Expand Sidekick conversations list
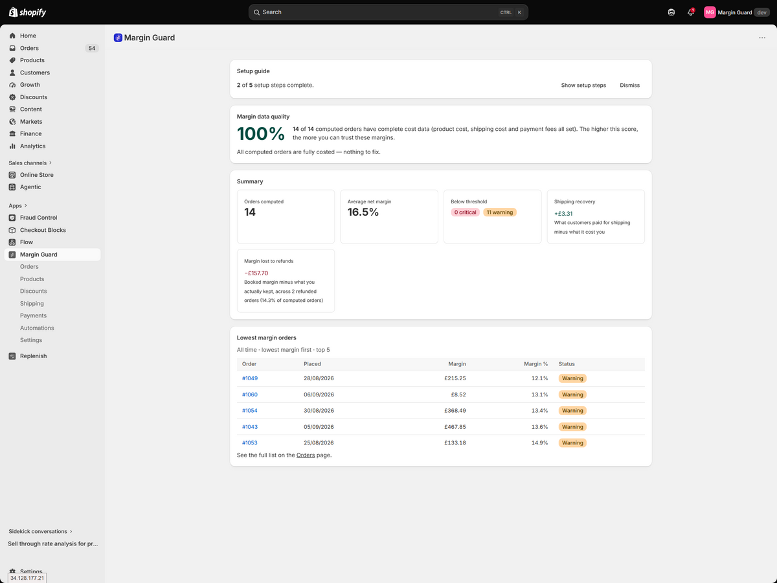 [40, 531]
